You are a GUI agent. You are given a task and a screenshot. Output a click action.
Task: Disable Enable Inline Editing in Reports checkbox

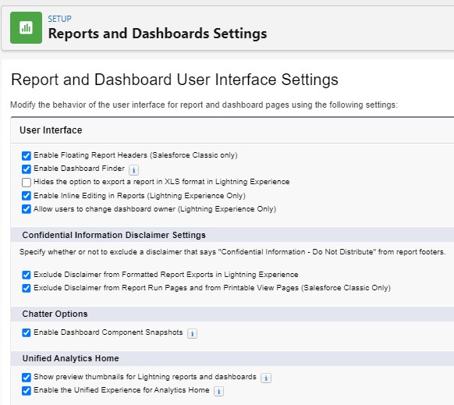[x=27, y=196]
